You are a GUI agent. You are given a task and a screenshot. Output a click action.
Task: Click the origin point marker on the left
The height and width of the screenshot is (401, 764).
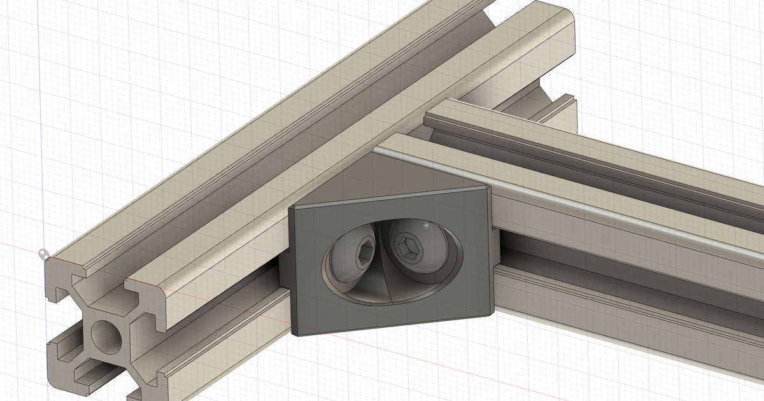[43, 255]
